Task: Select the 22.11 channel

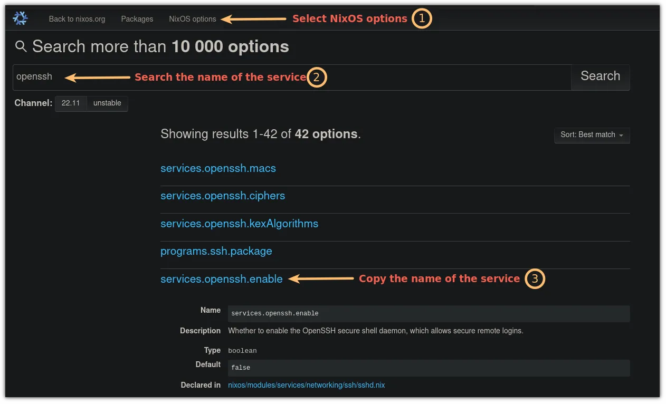Action: point(71,103)
